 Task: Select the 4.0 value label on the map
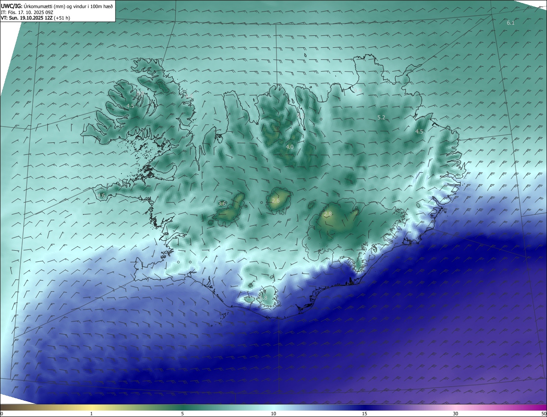click(x=290, y=147)
